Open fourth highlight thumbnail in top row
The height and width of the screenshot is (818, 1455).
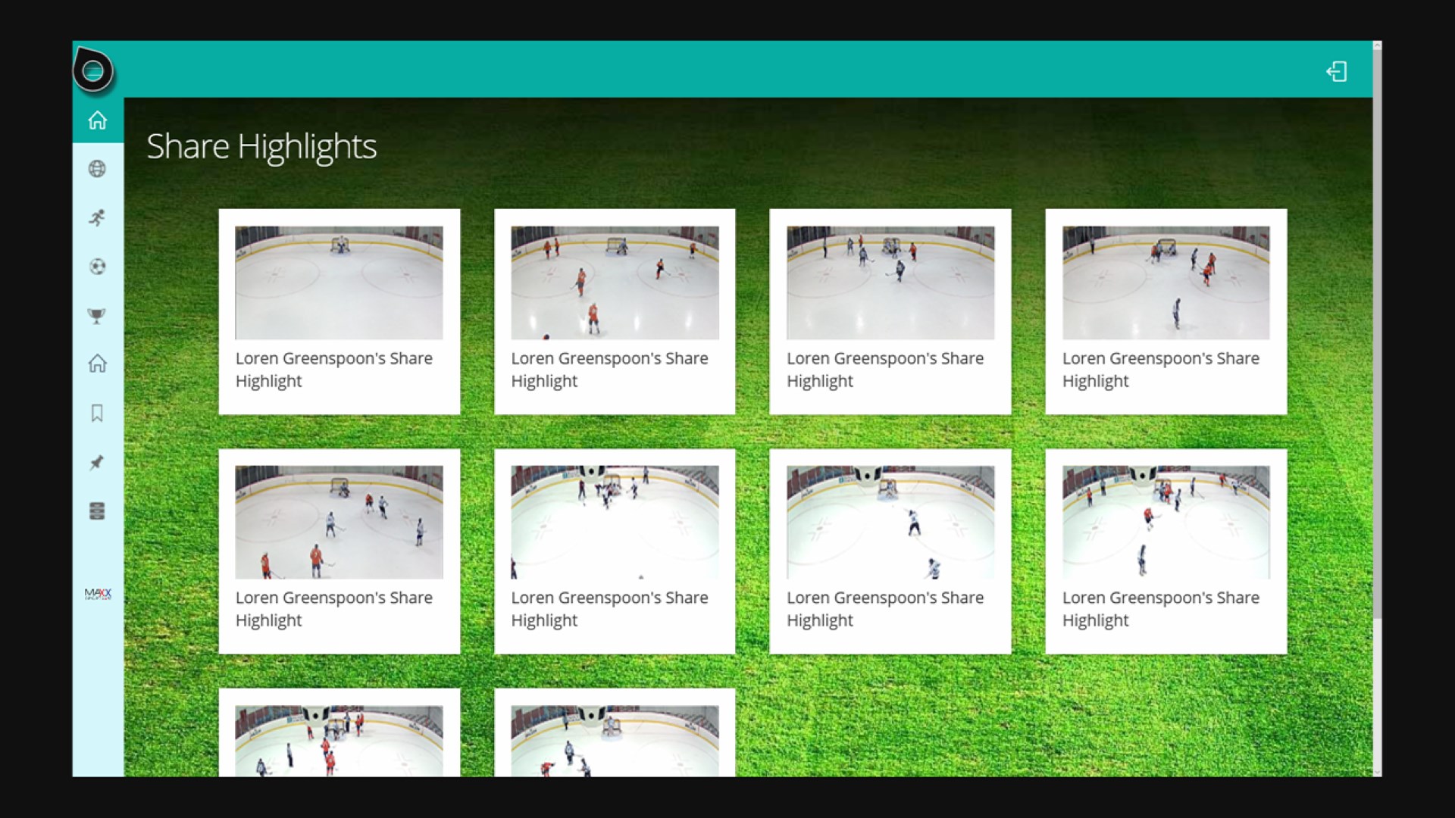tap(1166, 283)
